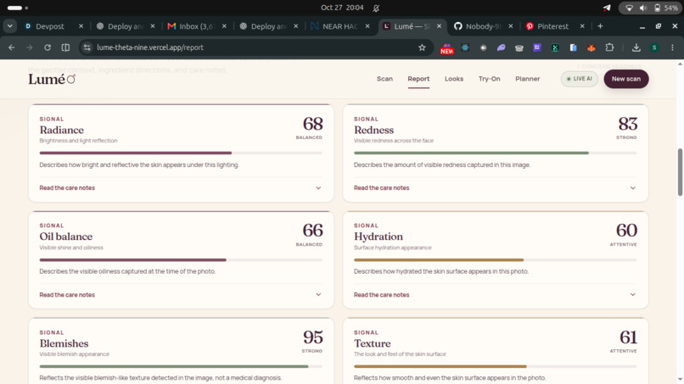The image size is (684, 384).
Task: Open the browser three-dot menu
Action: [x=672, y=47]
